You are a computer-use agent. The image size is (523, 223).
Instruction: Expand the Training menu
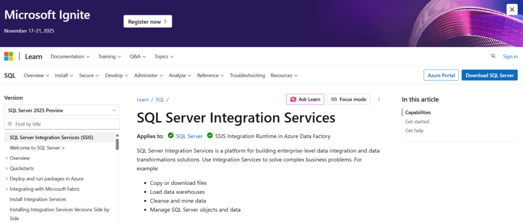coord(109,57)
